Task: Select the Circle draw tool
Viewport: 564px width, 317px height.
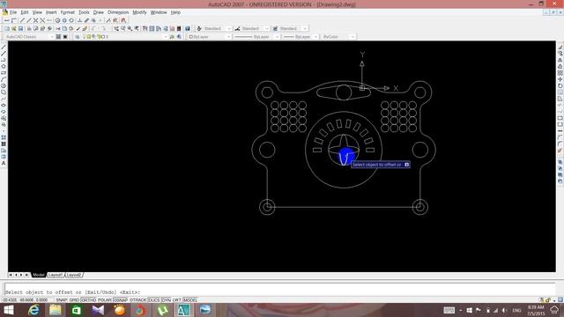Action: point(4,86)
